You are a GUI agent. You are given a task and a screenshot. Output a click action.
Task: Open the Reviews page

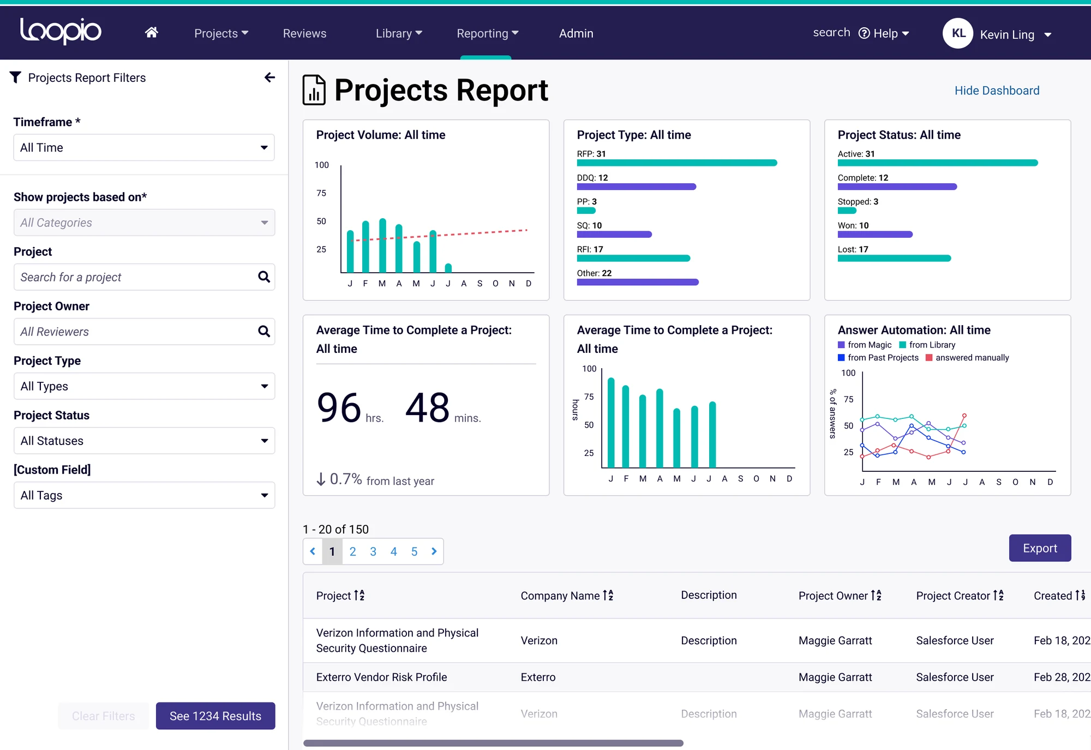pyautogui.click(x=304, y=33)
